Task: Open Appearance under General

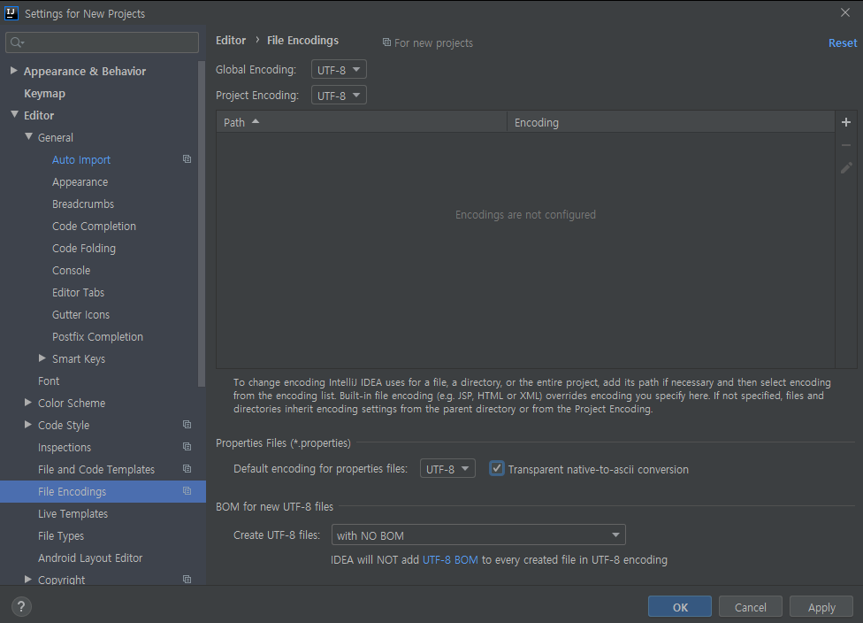Action: [80, 181]
